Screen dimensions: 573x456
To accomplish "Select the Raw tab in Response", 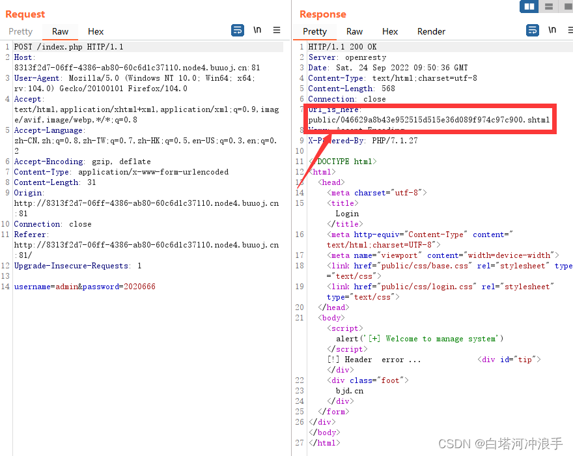I will click(354, 31).
